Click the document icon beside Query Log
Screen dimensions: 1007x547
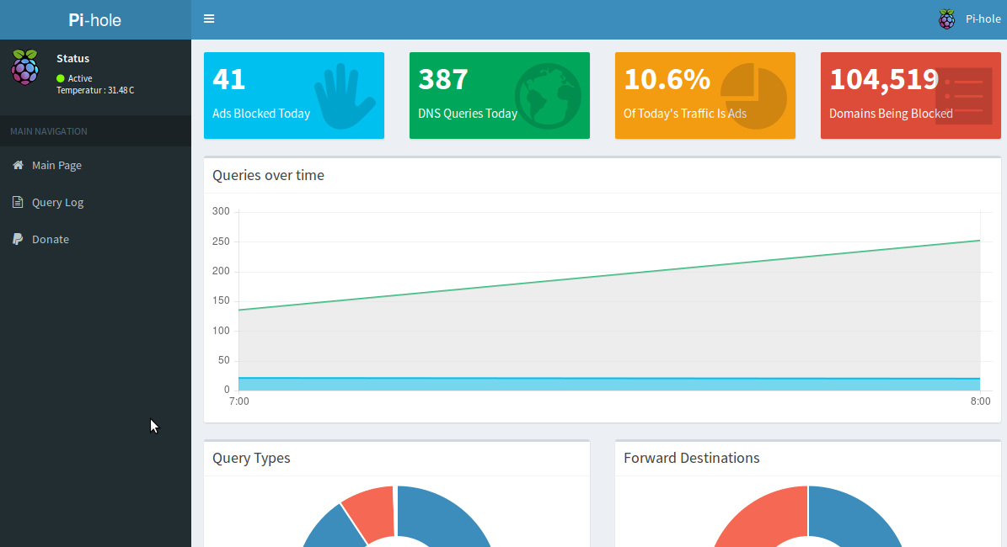click(18, 203)
